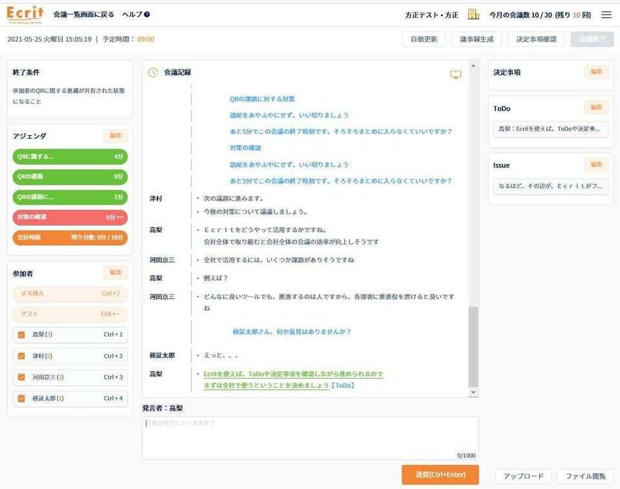Viewport: 620px width, 489px height.
Task: Click the screen-share icon in the meeting record panel
Action: 457,75
